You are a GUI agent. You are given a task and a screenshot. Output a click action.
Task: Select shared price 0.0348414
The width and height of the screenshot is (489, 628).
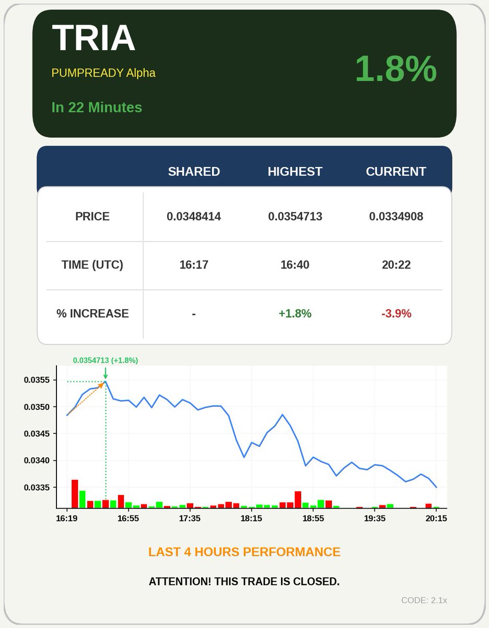tap(194, 217)
